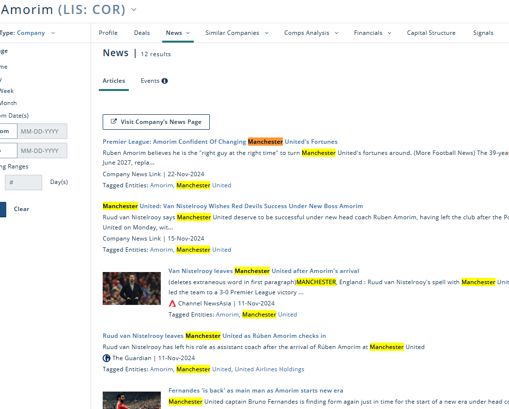The image size is (509, 409).
Task: Open the Financials dropdown menu
Action: pos(372,33)
